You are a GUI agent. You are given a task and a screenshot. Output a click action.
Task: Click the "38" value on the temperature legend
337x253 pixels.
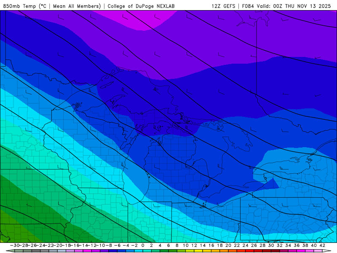(305, 245)
